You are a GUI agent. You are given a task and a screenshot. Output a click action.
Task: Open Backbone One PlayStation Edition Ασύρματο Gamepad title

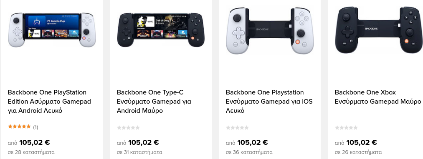(49, 102)
